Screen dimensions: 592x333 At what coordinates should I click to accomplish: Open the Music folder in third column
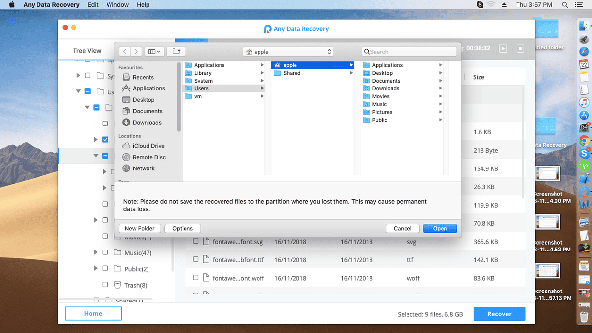click(x=402, y=104)
